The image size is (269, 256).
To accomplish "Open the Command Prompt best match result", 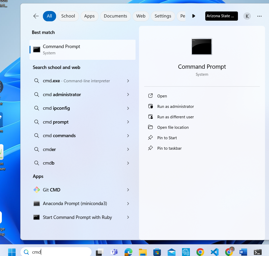I will 83,50.
